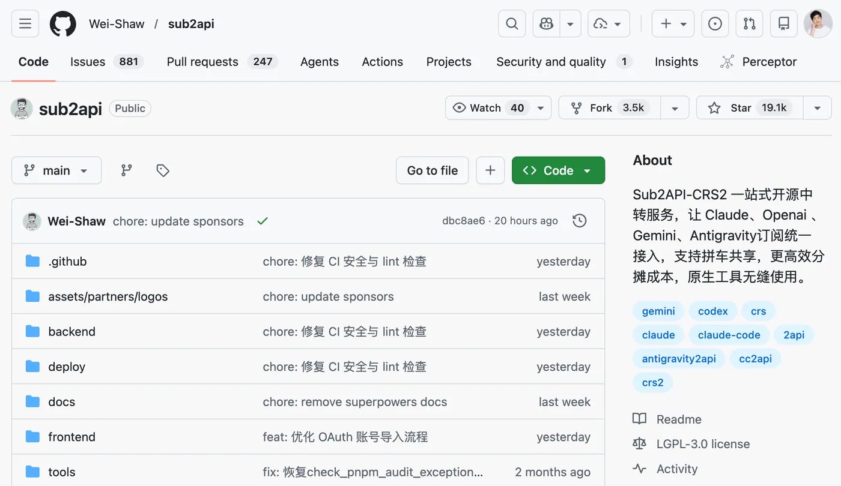This screenshot has height=486, width=841.
Task: View branches via the branch icon
Action: tap(126, 170)
